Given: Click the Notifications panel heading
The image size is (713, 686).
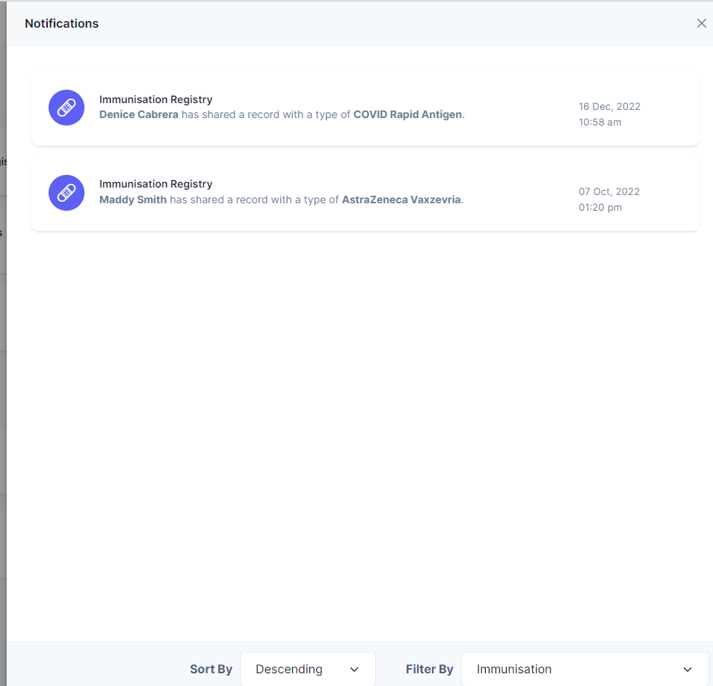Looking at the screenshot, I should click(61, 24).
